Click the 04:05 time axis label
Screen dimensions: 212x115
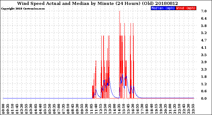(36, 109)
